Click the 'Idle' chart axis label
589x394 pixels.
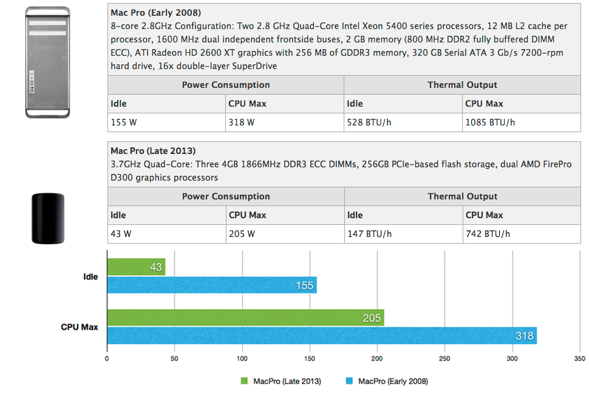click(x=90, y=276)
